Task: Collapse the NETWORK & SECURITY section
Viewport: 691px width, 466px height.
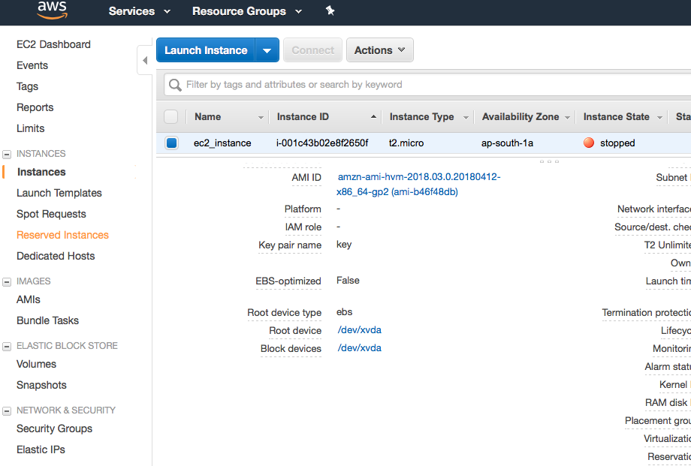Action: (7, 411)
